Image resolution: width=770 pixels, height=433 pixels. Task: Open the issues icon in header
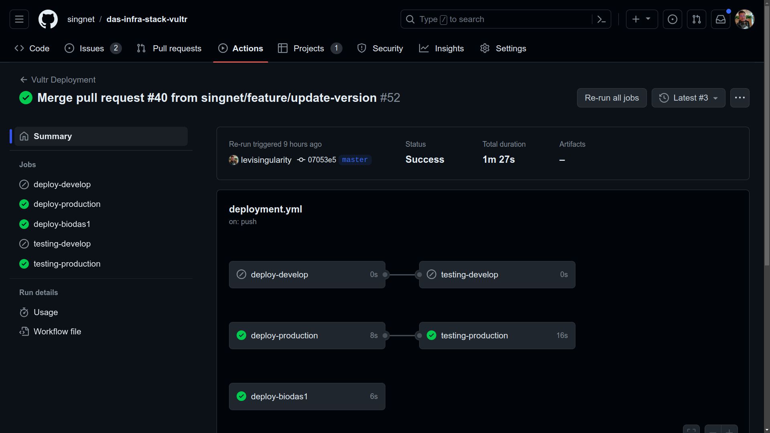tap(673, 19)
